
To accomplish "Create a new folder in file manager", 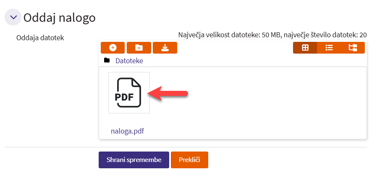I will pos(139,48).
